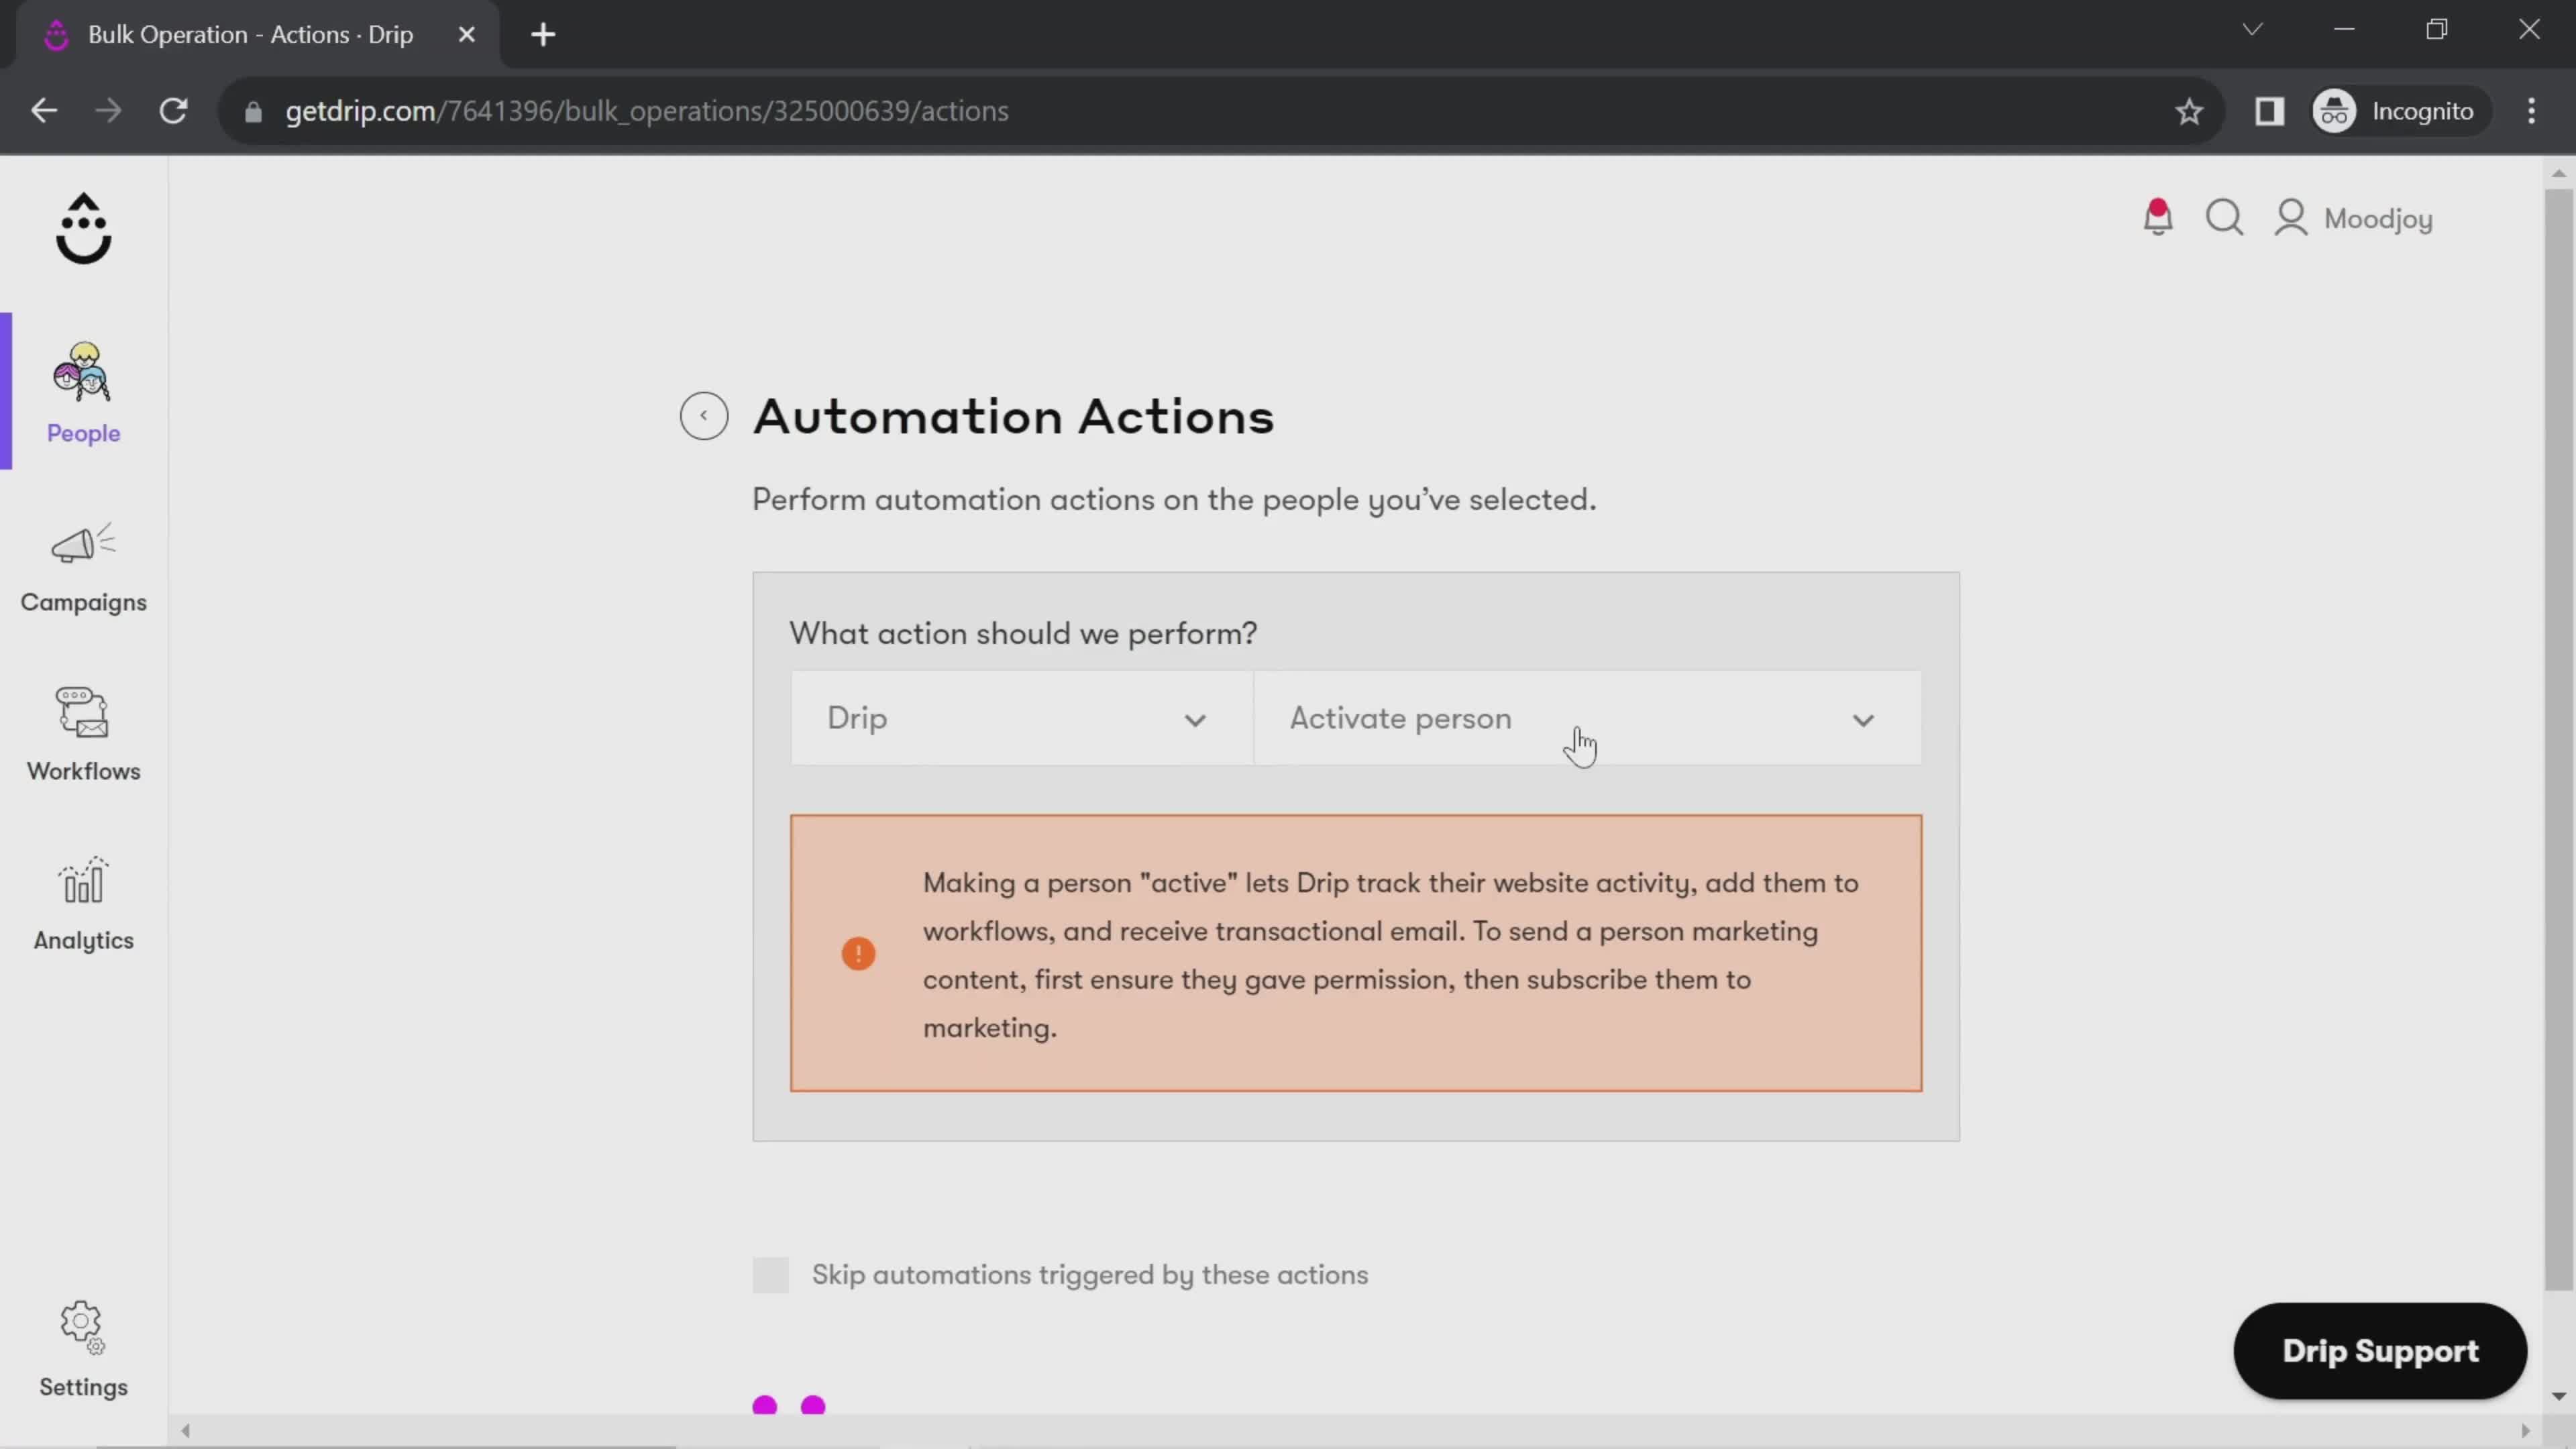This screenshot has height=1449, width=2576.
Task: Open Campaigns megaphone icon
Action: tap(83, 545)
